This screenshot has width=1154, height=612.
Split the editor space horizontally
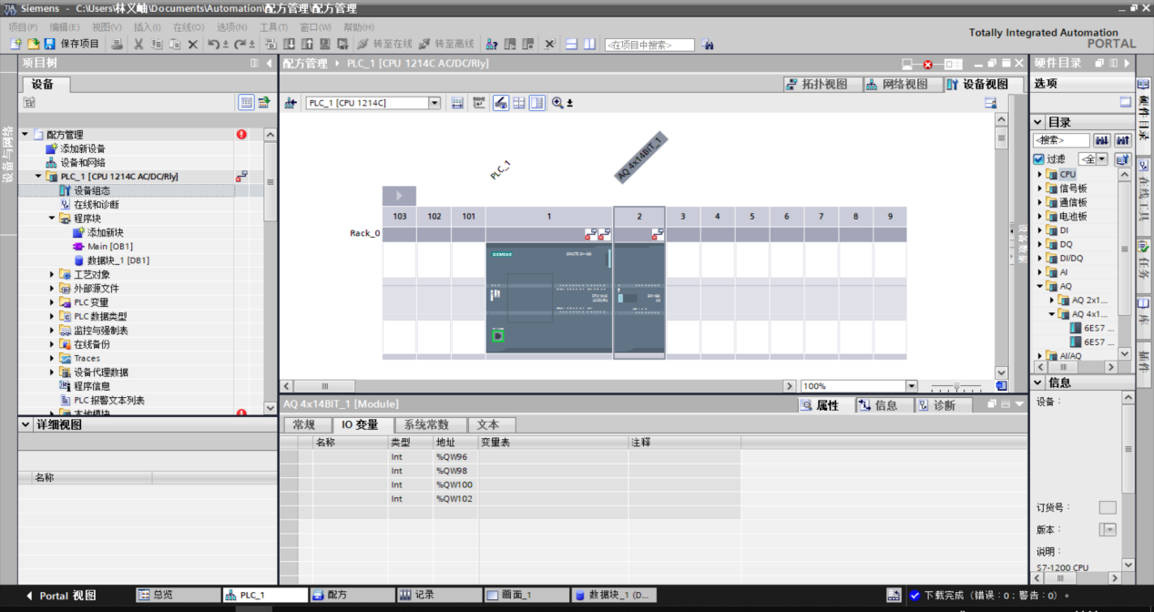click(x=572, y=44)
